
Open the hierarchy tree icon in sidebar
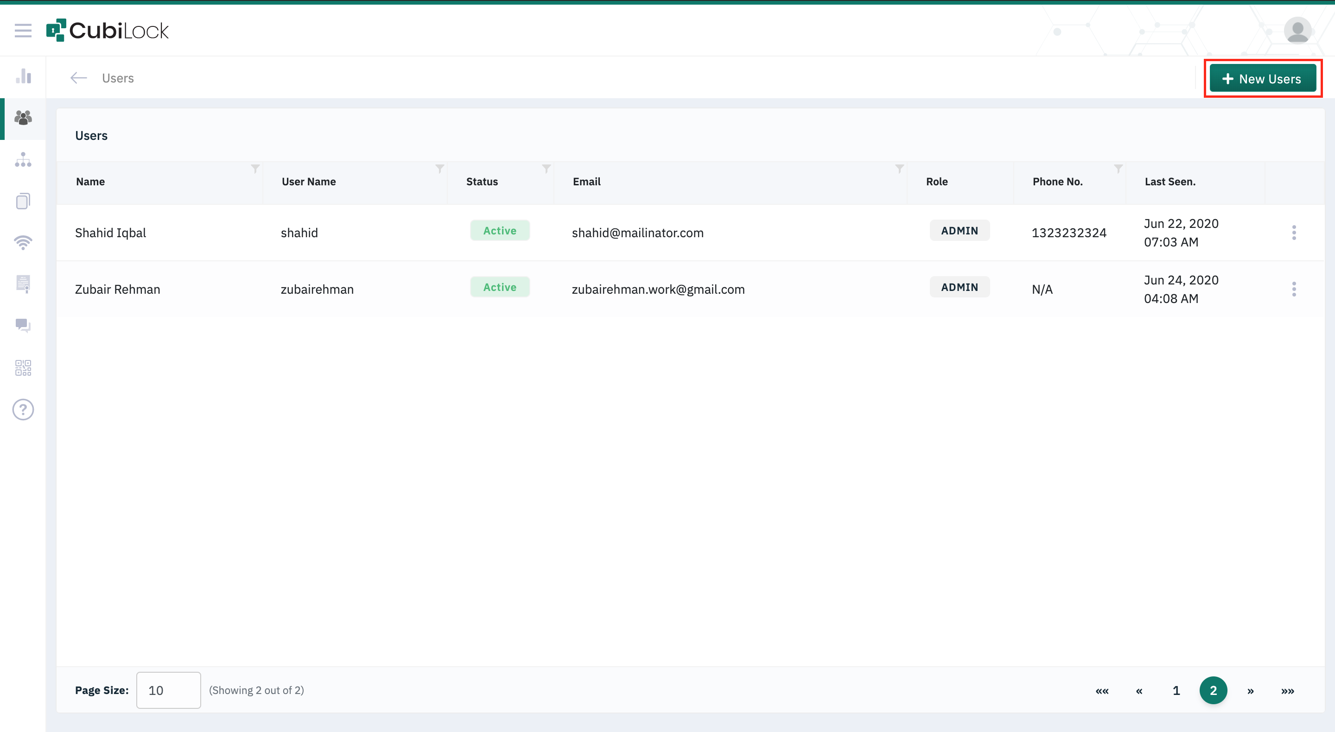[x=23, y=159]
